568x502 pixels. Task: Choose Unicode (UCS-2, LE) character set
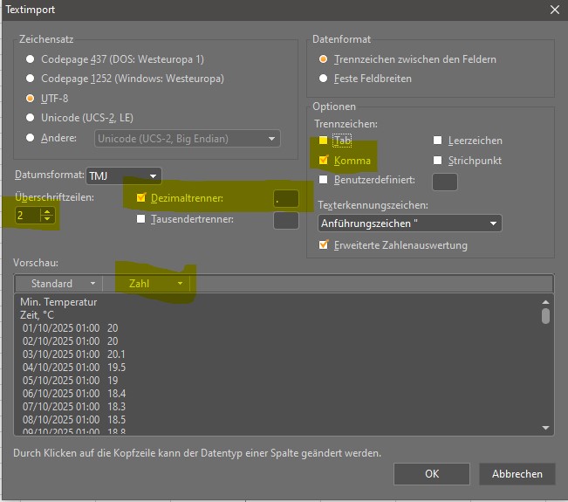(32, 118)
